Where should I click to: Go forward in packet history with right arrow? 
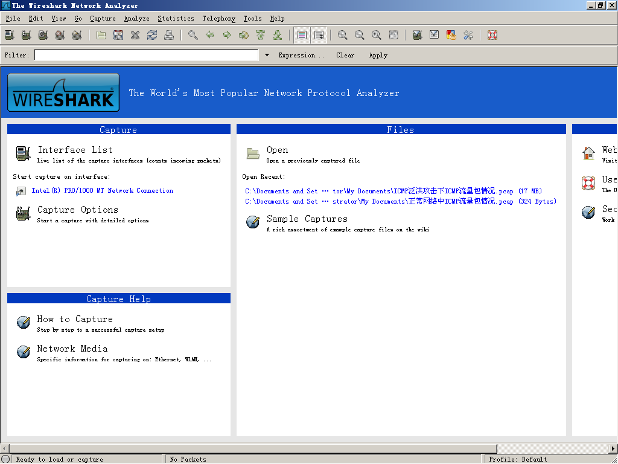pyautogui.click(x=227, y=35)
